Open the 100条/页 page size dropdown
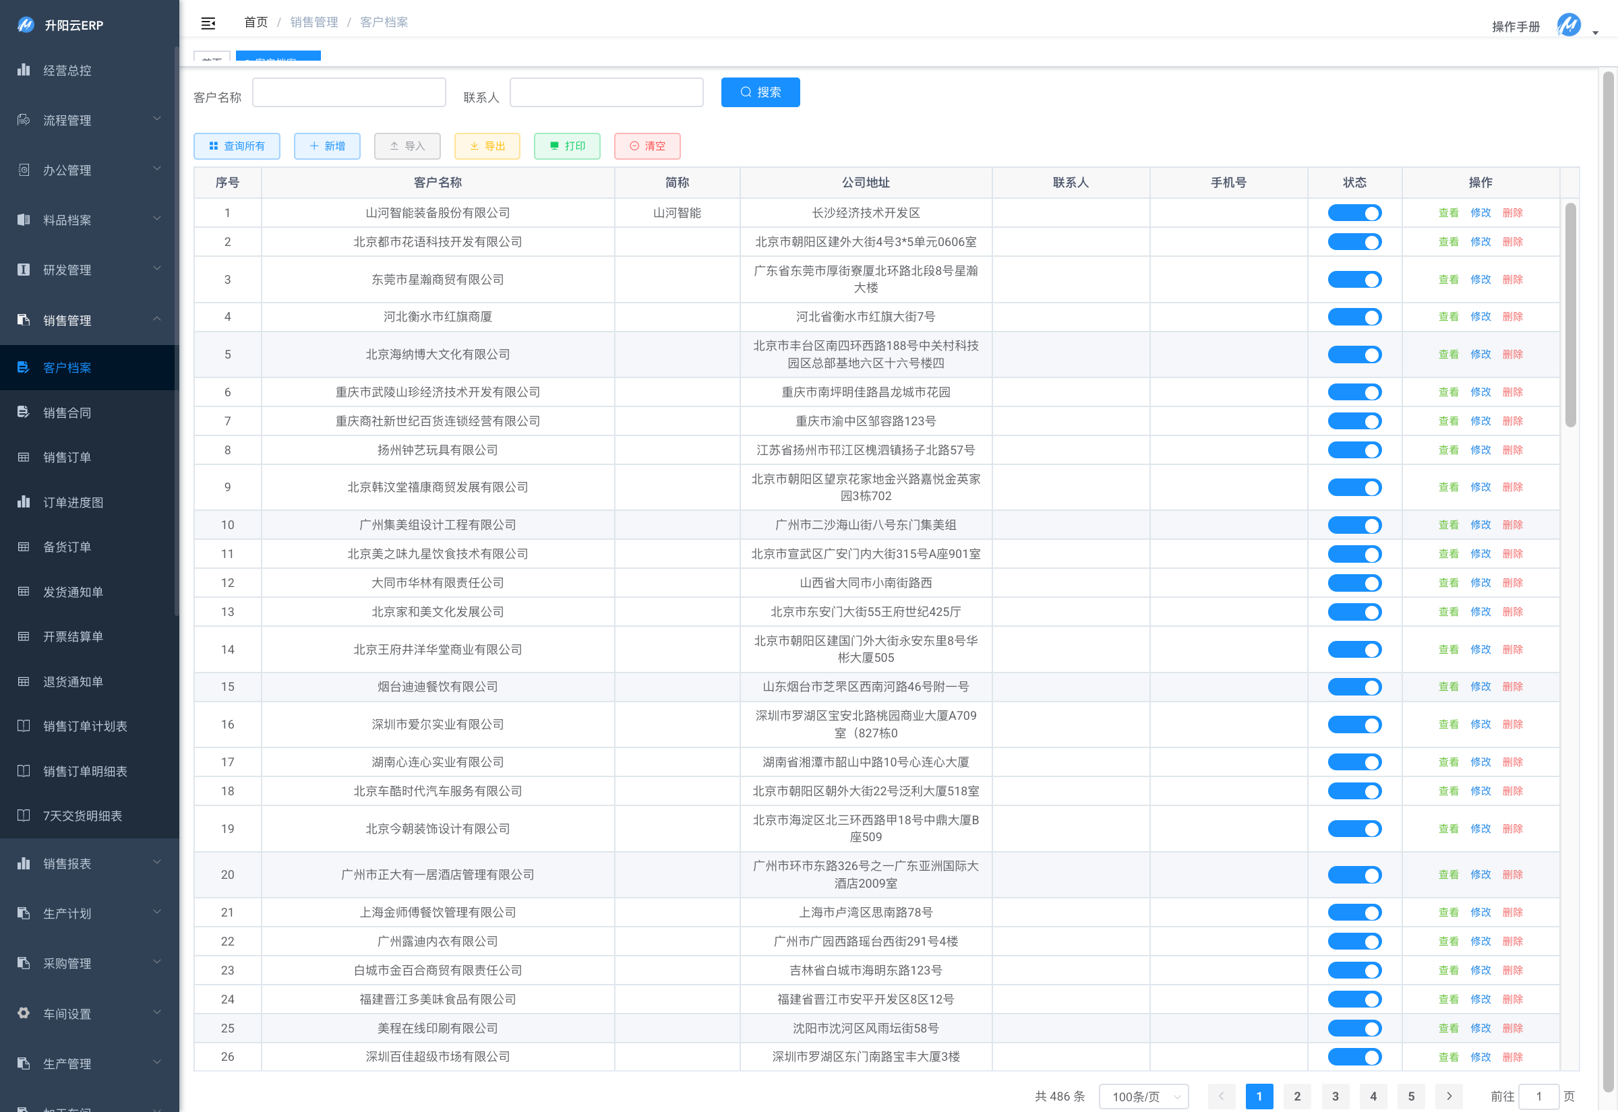 1143,1096
